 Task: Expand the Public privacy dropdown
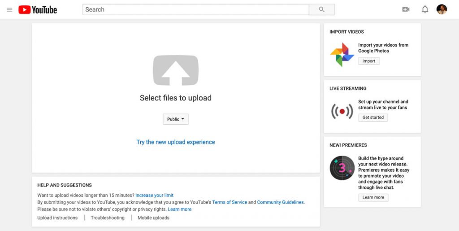(x=176, y=119)
